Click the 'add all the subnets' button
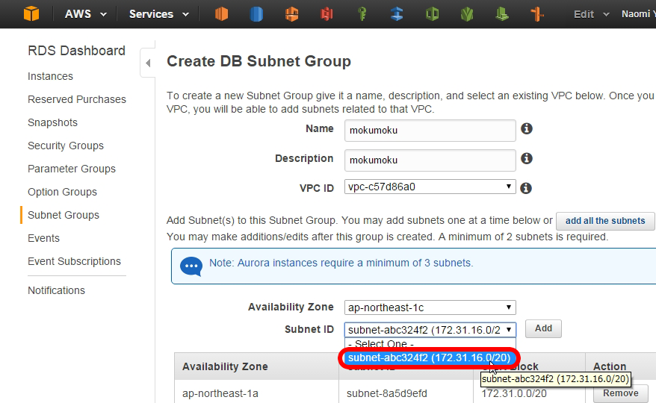Viewport: 656px width, 403px height. pos(605,221)
